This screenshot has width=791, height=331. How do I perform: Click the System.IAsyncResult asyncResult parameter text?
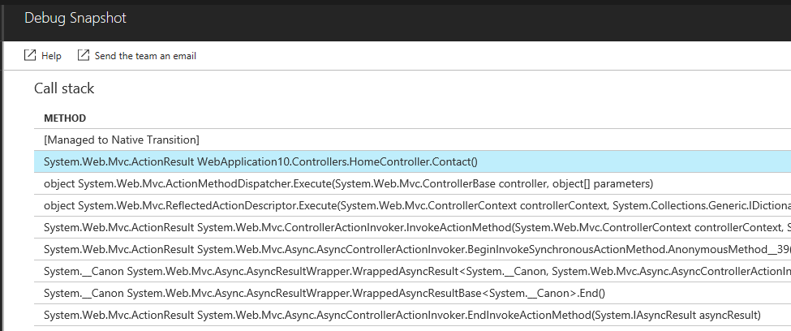pos(676,316)
